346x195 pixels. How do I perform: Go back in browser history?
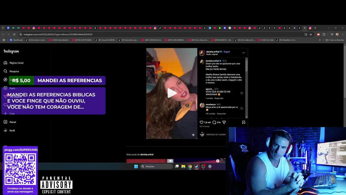(x=3, y=34)
